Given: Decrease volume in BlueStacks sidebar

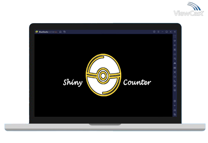Looking at the screenshot, I should coord(175,45).
